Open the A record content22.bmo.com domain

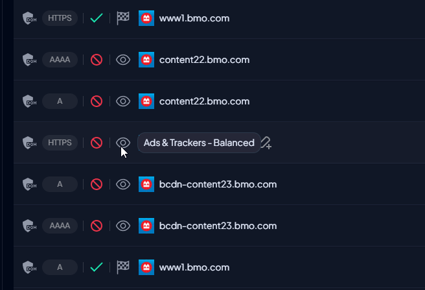pos(204,101)
